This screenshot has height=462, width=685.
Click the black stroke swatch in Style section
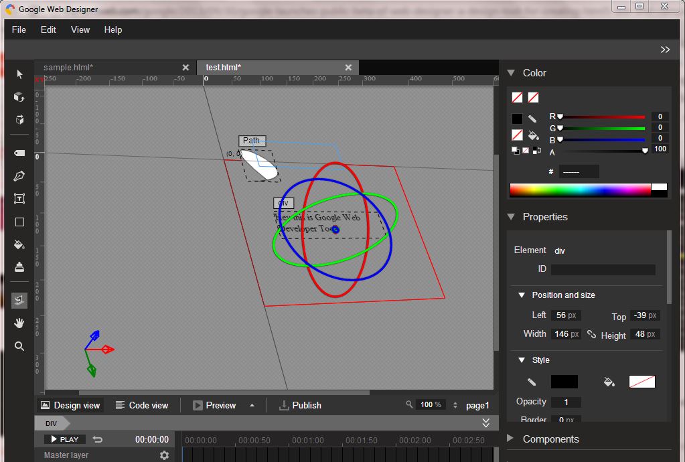[x=564, y=382]
